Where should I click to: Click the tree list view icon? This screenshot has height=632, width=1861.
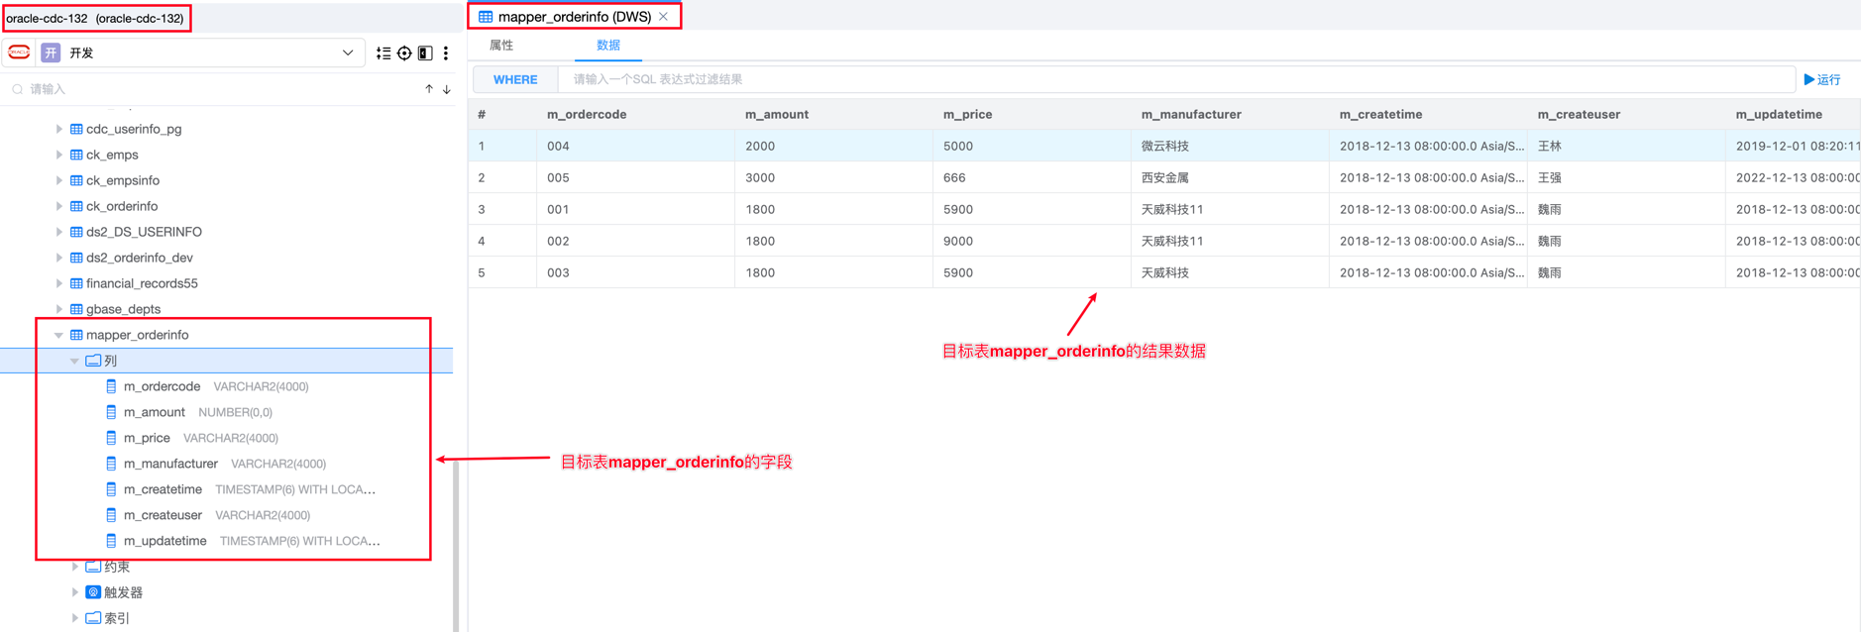(383, 53)
